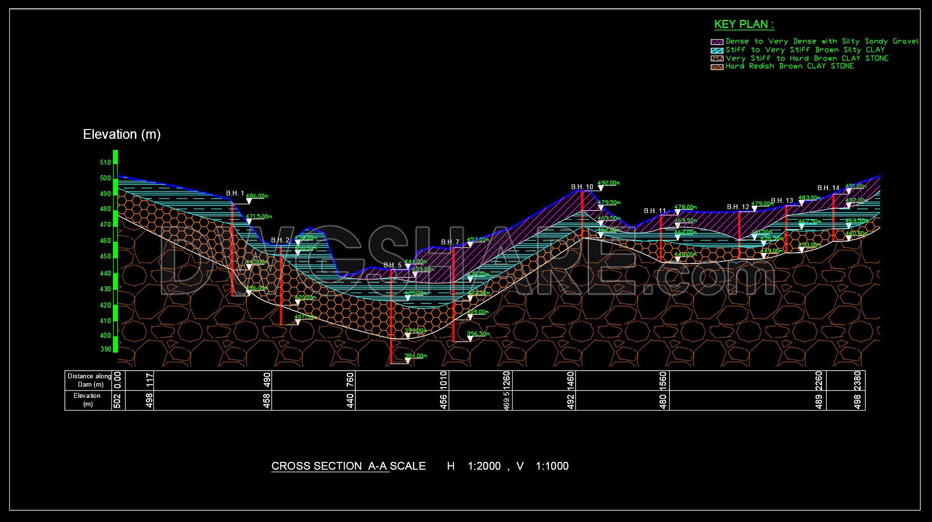Screen dimensions: 932x522
Task: Select the Elevation (m) axis label
Action: point(122,134)
